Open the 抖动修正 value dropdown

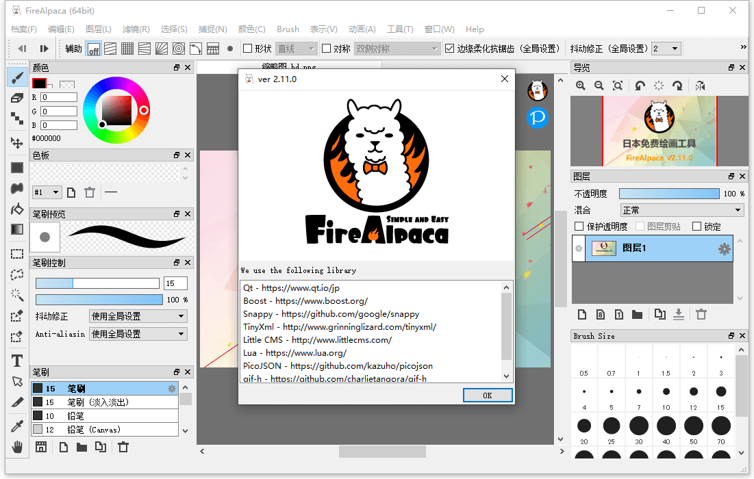click(x=666, y=49)
